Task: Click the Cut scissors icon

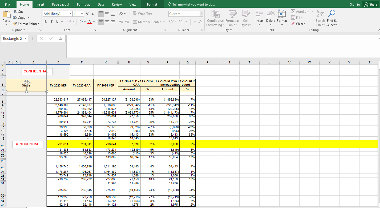Action: click(x=15, y=11)
